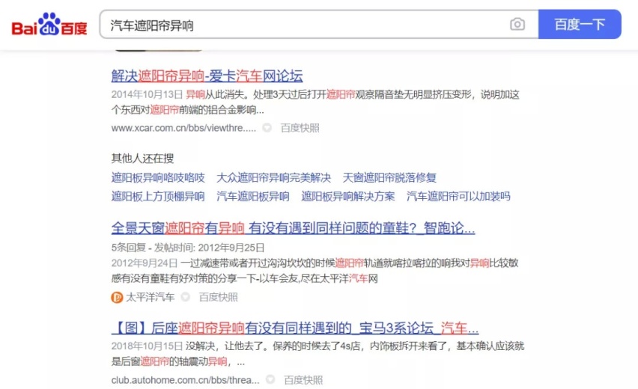Open result 【图】后座遮阳帘异响 宝马3系论坛
The width and height of the screenshot is (638, 389).
[295, 328]
